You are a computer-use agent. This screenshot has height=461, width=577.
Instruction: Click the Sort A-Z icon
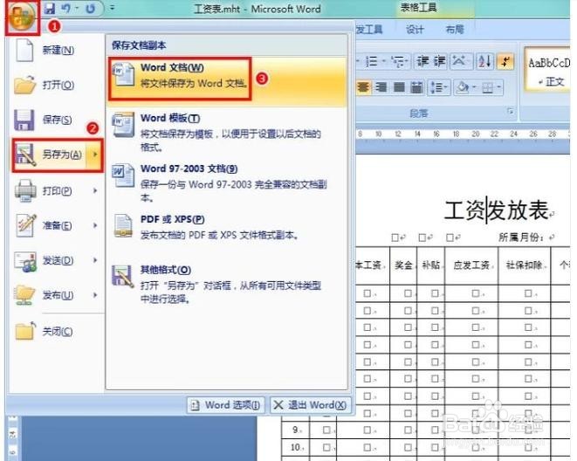pyautogui.click(x=484, y=61)
